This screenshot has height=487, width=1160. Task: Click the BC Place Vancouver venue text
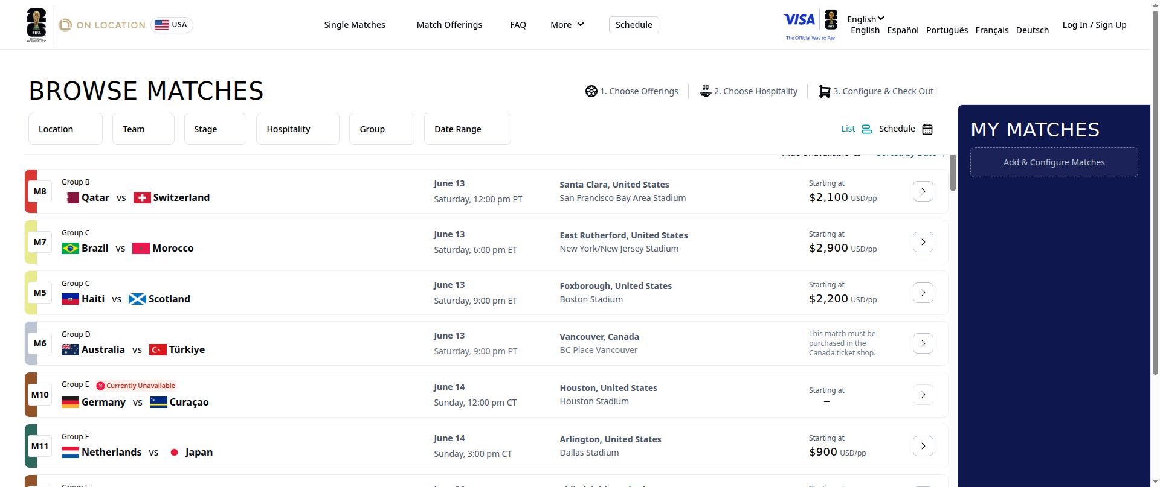point(598,350)
